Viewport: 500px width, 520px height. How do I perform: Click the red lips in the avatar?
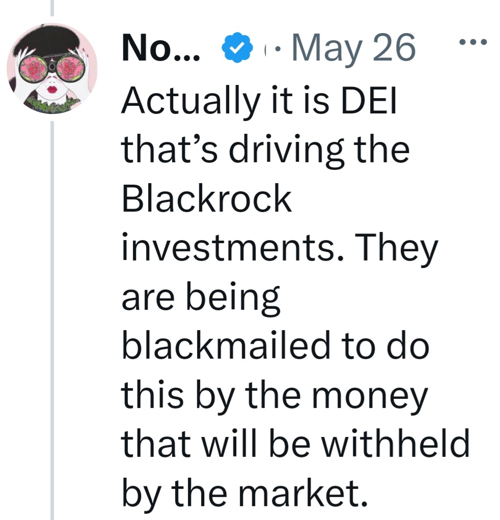tap(52, 91)
